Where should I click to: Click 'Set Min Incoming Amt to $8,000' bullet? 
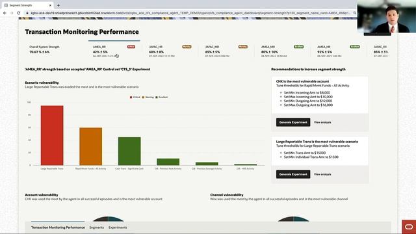[x=307, y=92]
